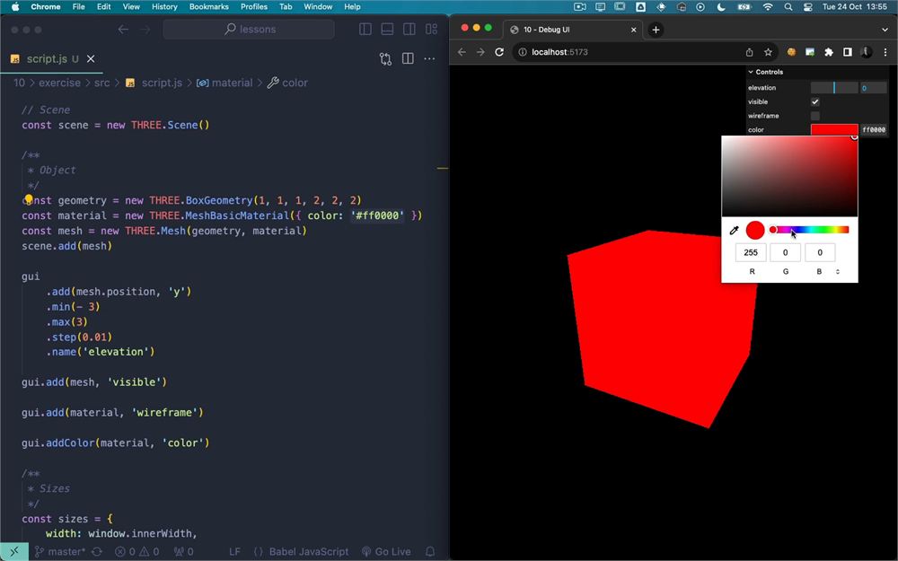Close the '10 - Debug UI' tab
The image size is (898, 561).
[x=633, y=30]
